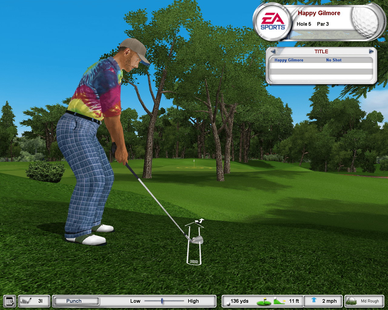Click the green and flag icon
Viewport: 388px width, 310px height.
[x=264, y=302]
